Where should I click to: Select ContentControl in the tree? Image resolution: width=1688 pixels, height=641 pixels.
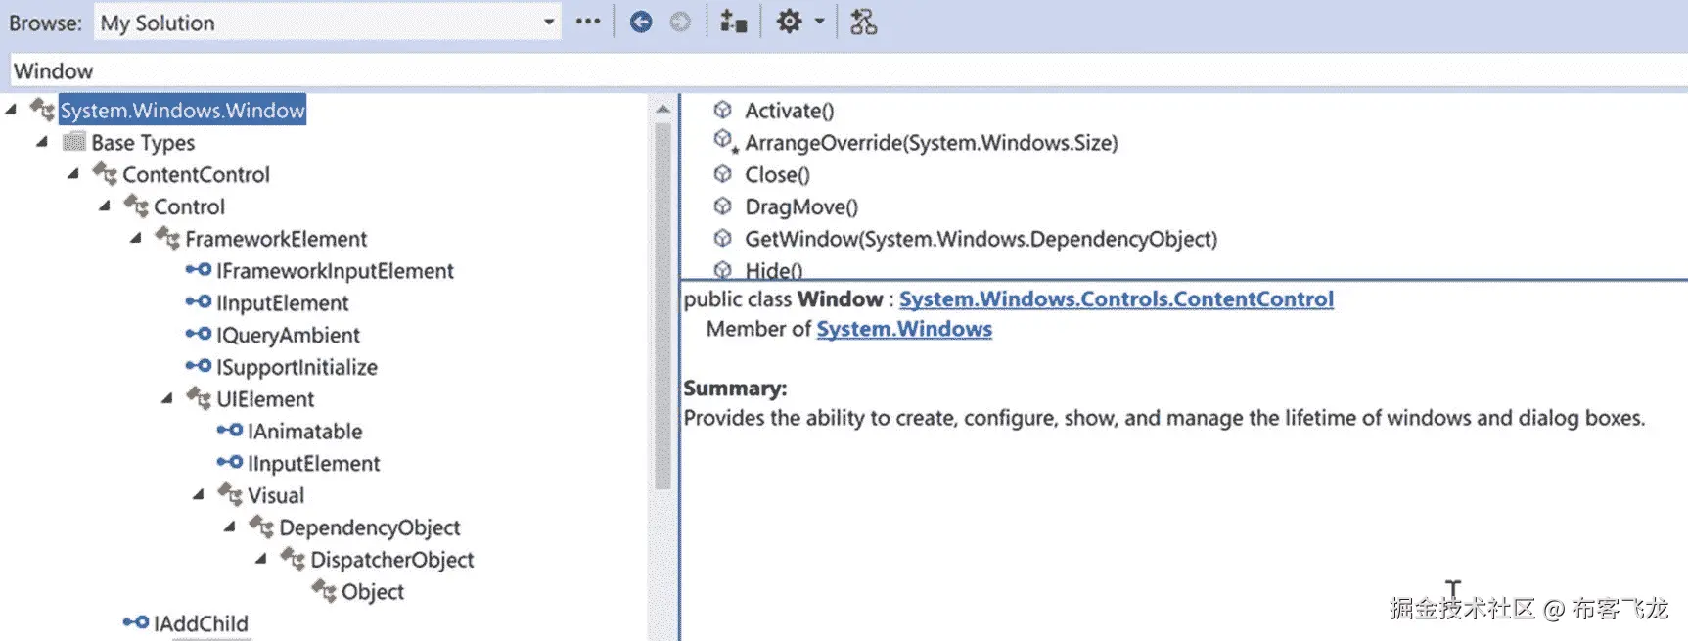[x=196, y=175]
